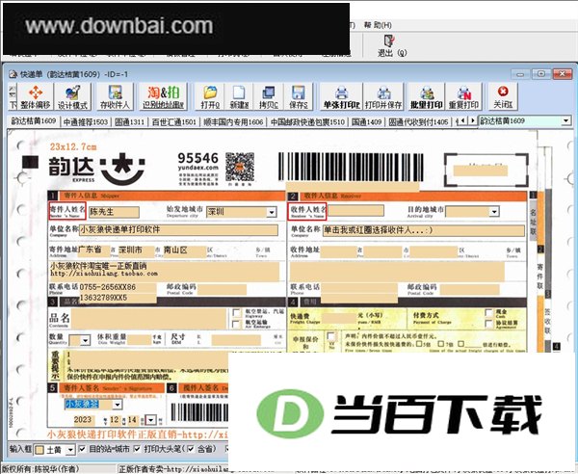The height and width of the screenshot is (474, 578).
Task: Click 存收件人 to save the receiver
Action: pyautogui.click(x=115, y=96)
